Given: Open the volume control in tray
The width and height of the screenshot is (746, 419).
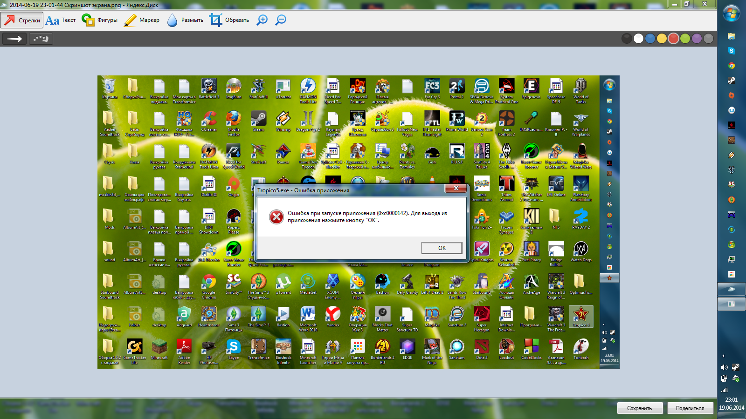Looking at the screenshot, I should [724, 367].
